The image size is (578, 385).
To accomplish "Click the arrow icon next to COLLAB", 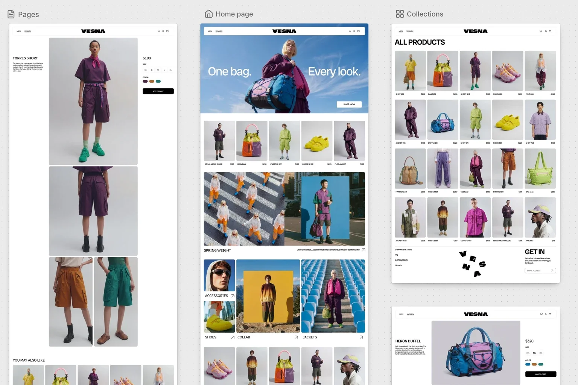I will pyautogui.click(x=296, y=337).
